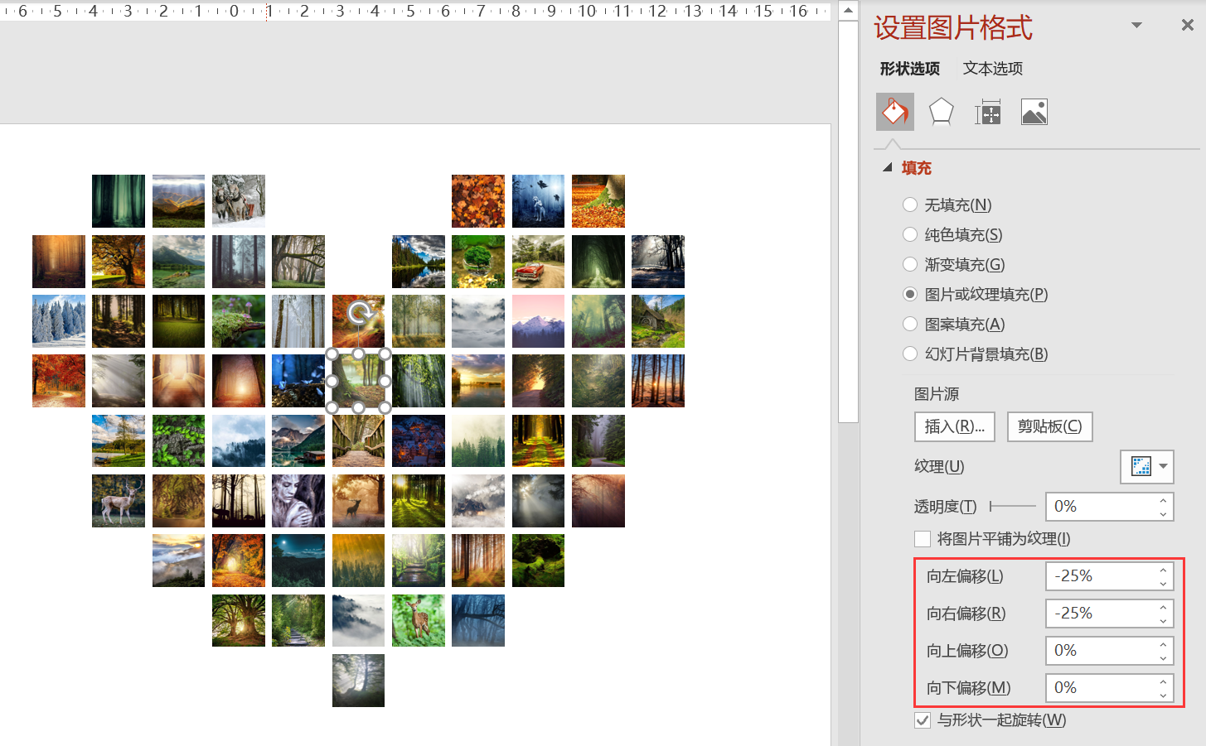Select 图案填充(A) option
Image resolution: width=1206 pixels, height=746 pixels.
(910, 324)
